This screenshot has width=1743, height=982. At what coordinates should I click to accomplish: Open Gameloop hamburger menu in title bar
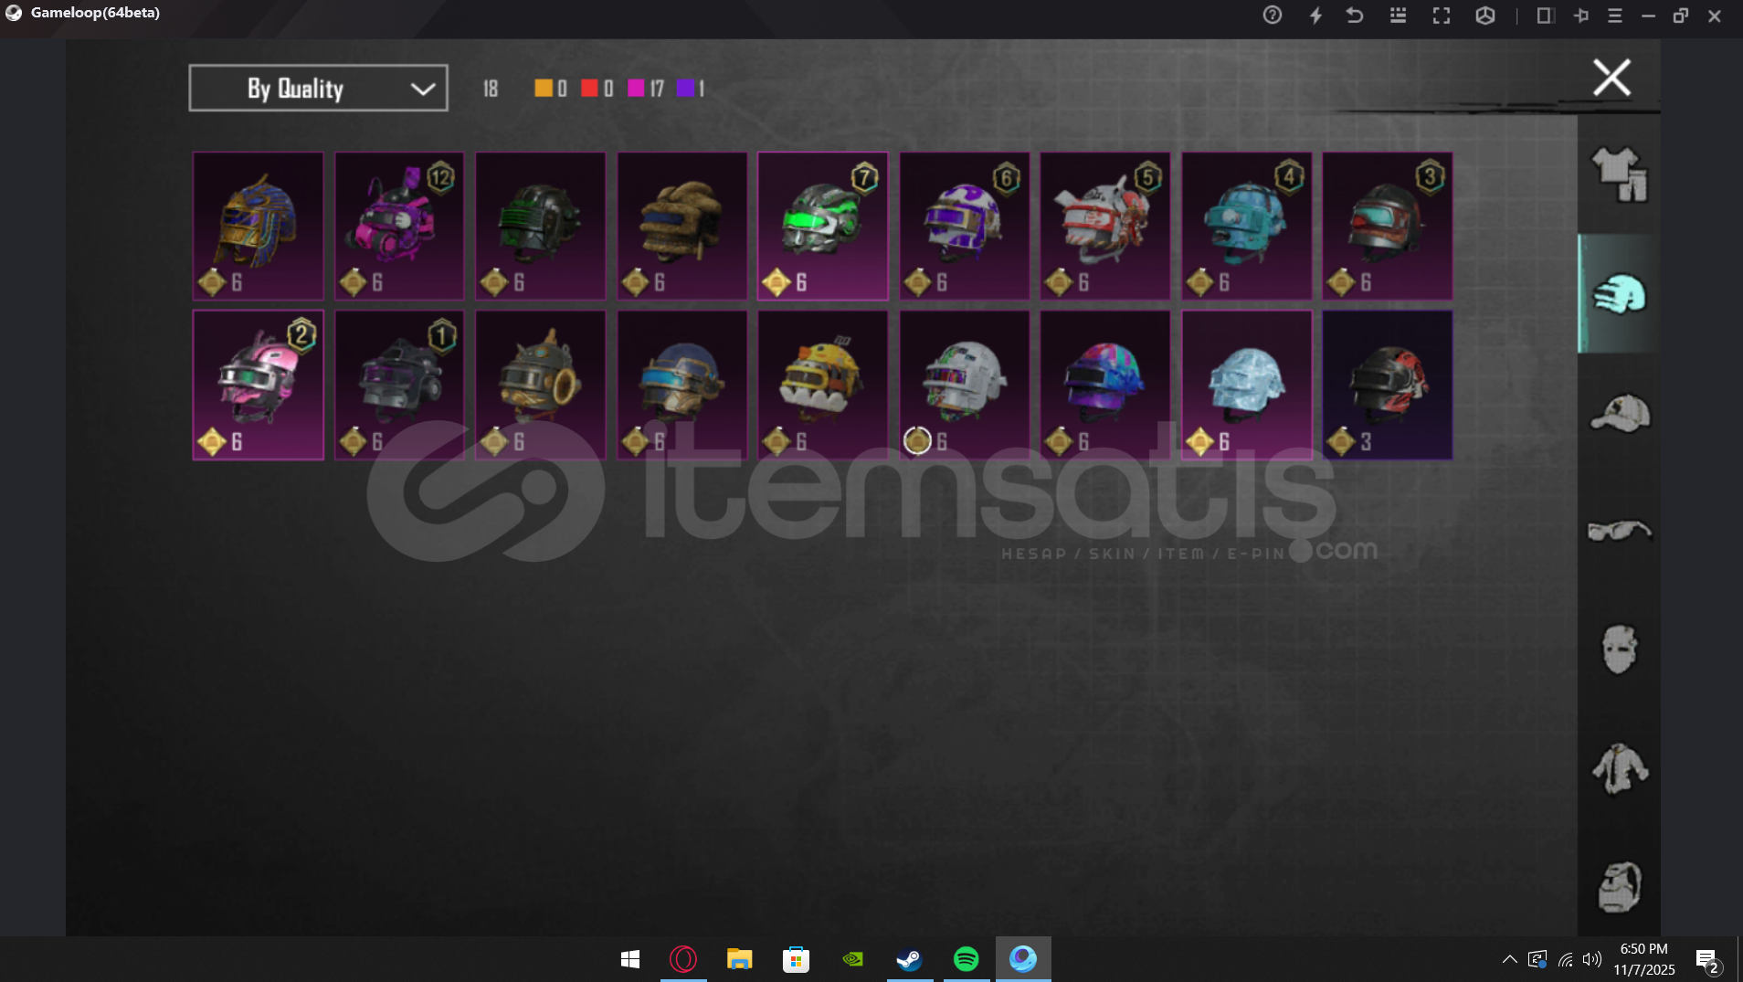(x=1614, y=16)
